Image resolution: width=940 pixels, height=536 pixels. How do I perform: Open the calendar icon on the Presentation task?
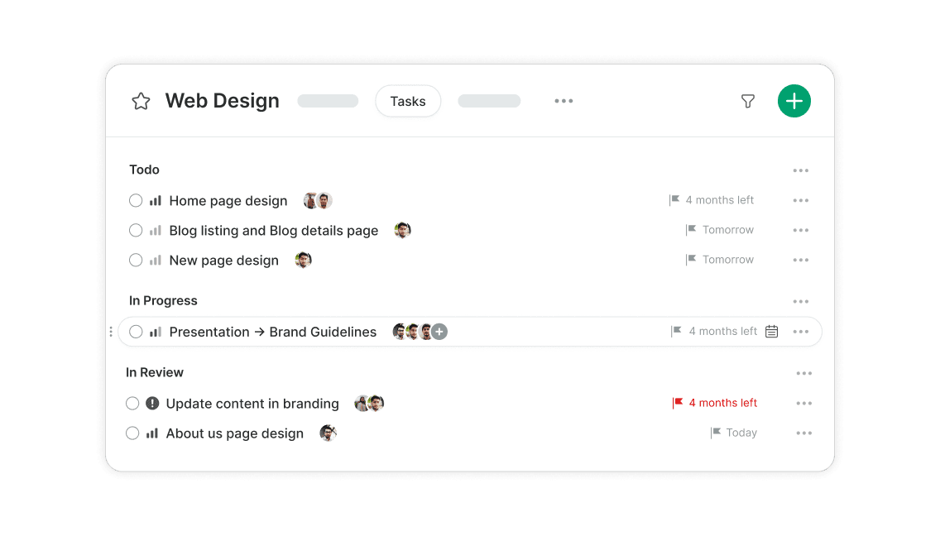[771, 331]
